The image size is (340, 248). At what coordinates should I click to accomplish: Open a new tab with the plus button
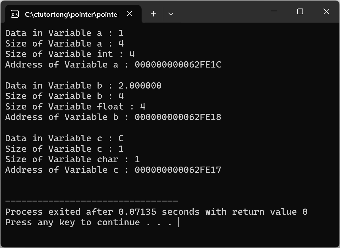pos(154,14)
